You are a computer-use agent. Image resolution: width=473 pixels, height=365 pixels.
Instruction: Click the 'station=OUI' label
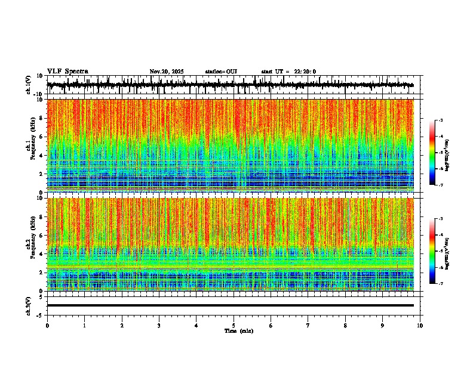(221, 72)
